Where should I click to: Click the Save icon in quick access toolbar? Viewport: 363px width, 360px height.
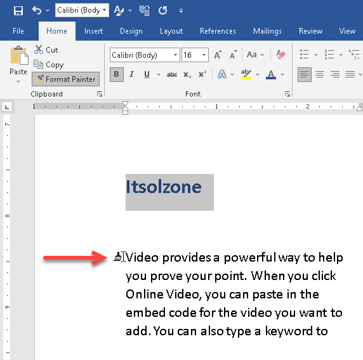[x=18, y=10]
